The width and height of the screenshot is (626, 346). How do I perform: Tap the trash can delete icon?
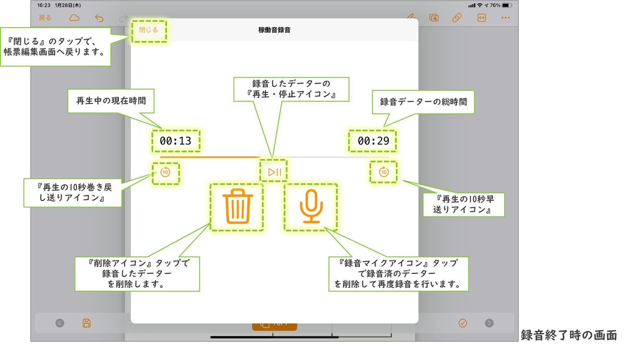pos(238,207)
